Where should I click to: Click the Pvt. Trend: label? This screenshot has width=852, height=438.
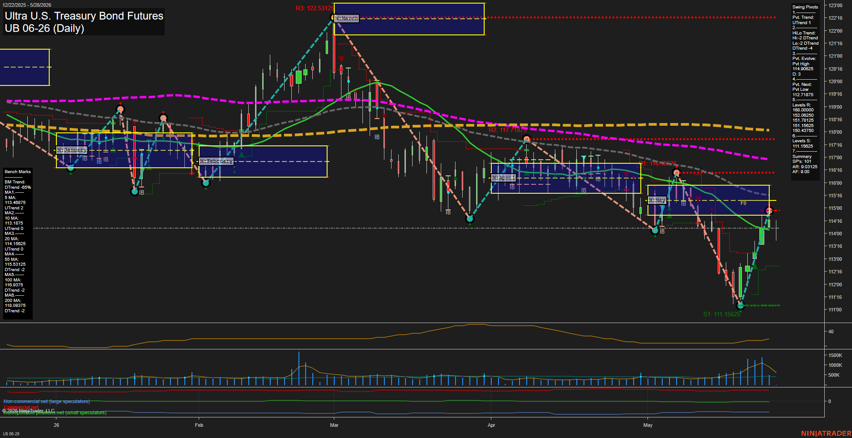click(803, 17)
